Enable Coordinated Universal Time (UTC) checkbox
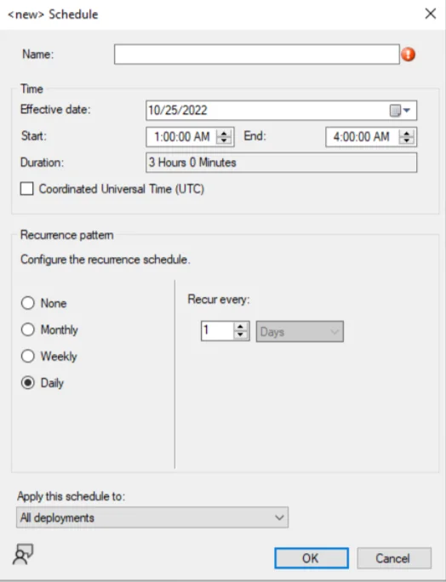 point(26,189)
